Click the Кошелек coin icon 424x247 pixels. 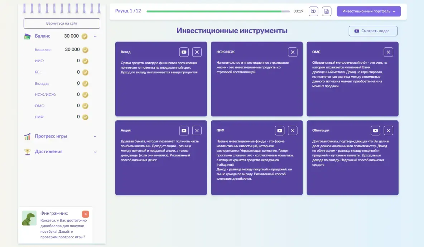point(85,50)
